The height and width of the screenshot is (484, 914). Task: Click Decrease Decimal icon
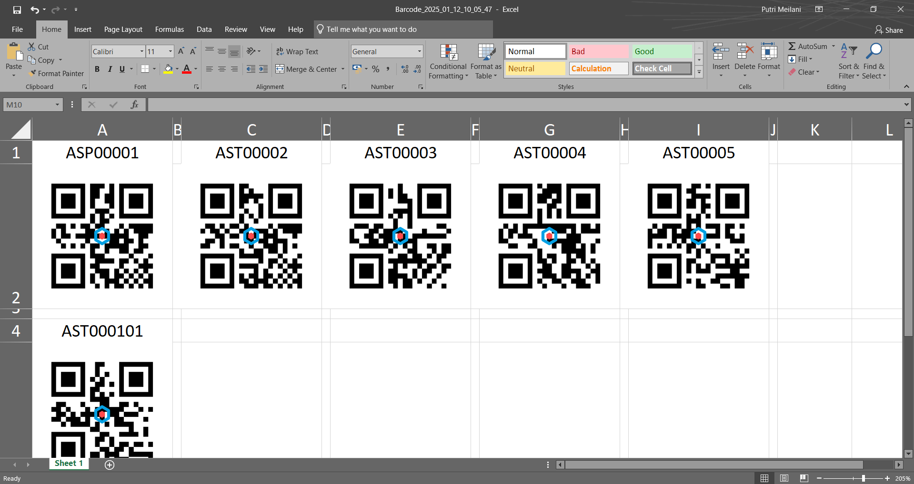point(417,69)
